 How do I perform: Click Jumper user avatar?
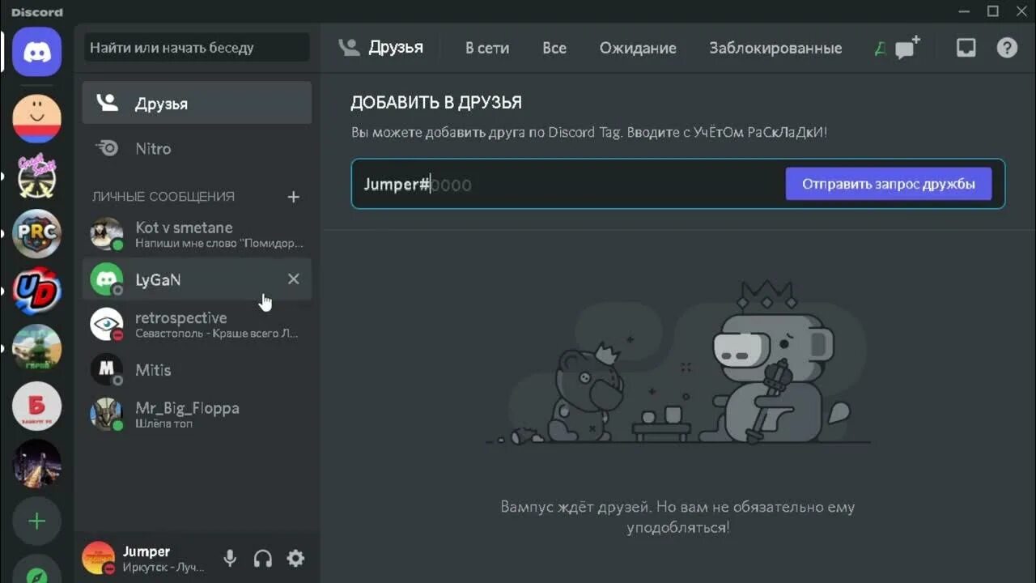[x=98, y=557]
